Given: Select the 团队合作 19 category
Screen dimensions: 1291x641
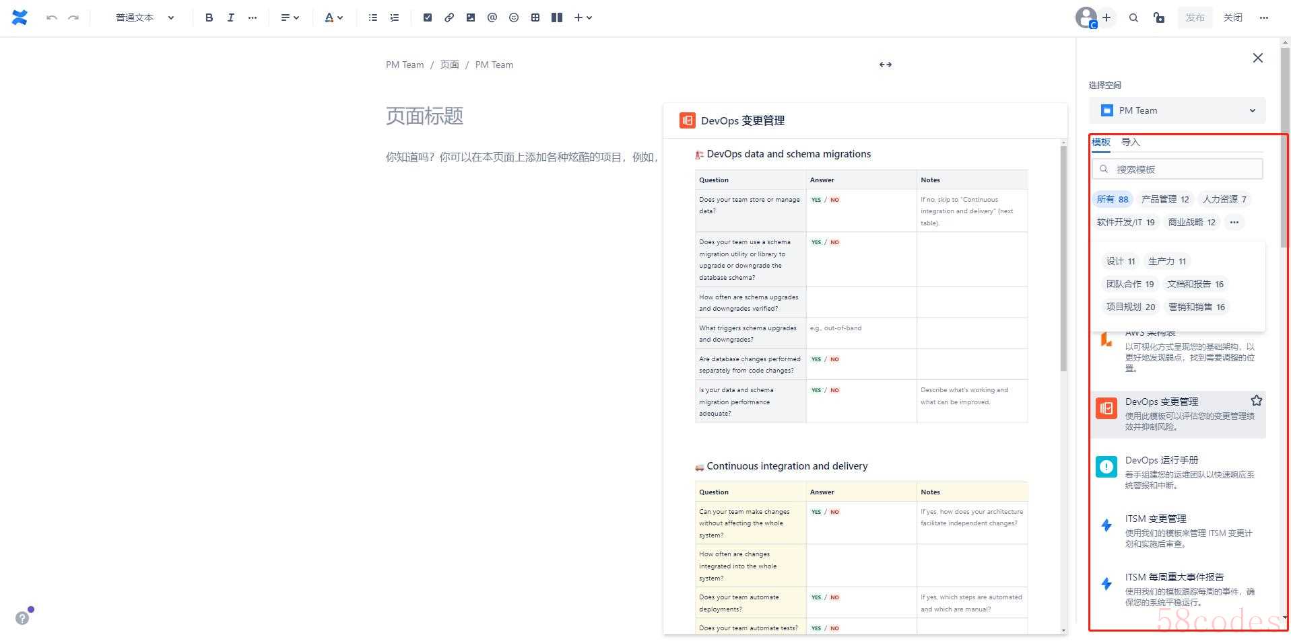Looking at the screenshot, I should pos(1129,284).
